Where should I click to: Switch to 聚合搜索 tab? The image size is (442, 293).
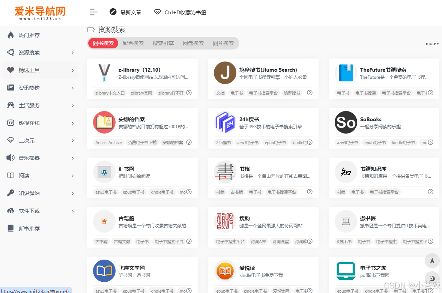[x=133, y=43]
